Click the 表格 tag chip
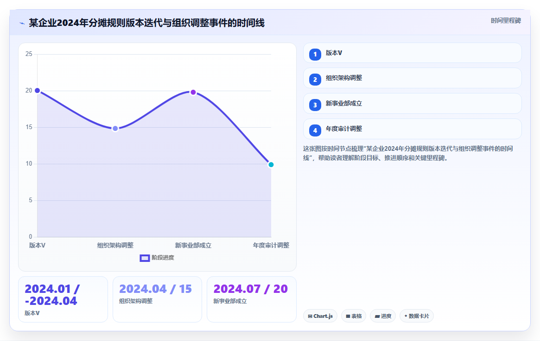Screen dimensions: 540x341 [x=354, y=316]
